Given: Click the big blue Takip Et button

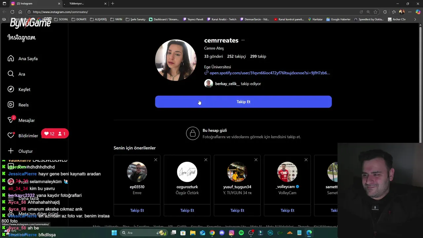Looking at the screenshot, I should 243,102.
